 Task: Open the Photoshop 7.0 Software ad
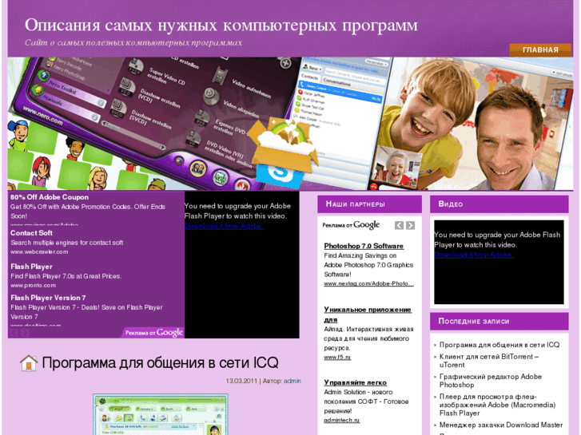pos(364,246)
